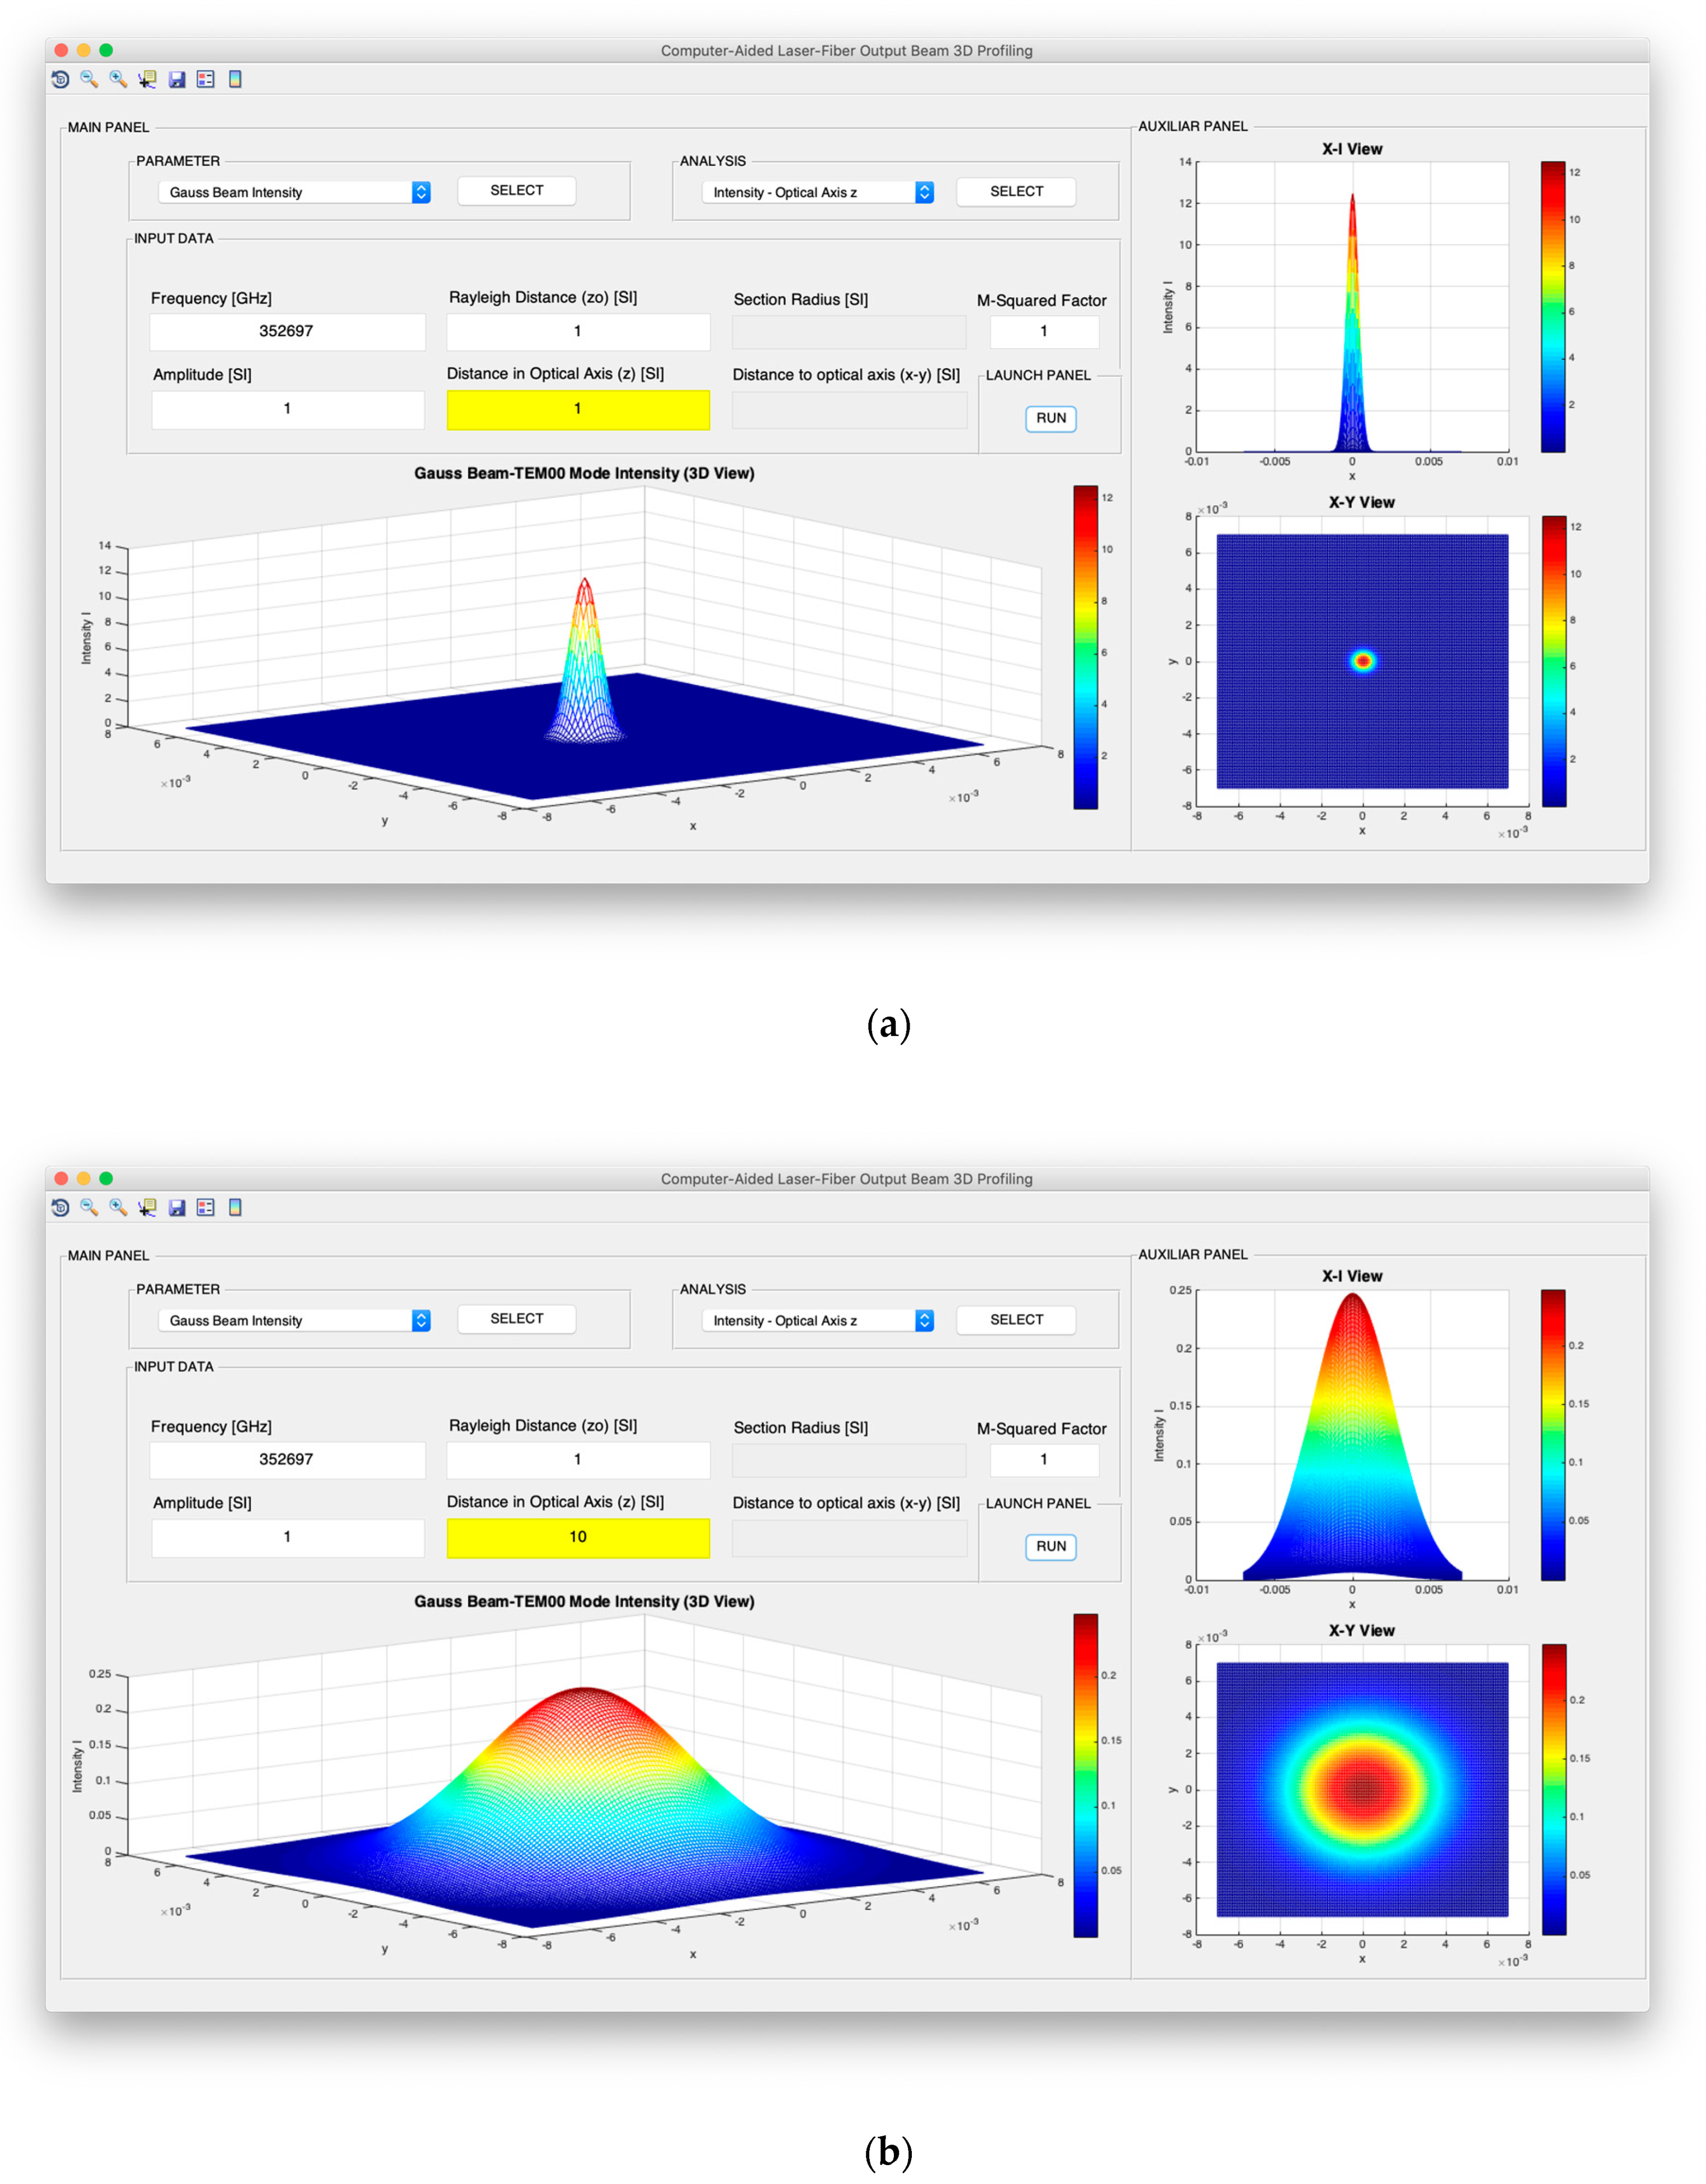Activate Data Cursor tool in upper window toolbar
The image size is (1706, 2184).
147,79
